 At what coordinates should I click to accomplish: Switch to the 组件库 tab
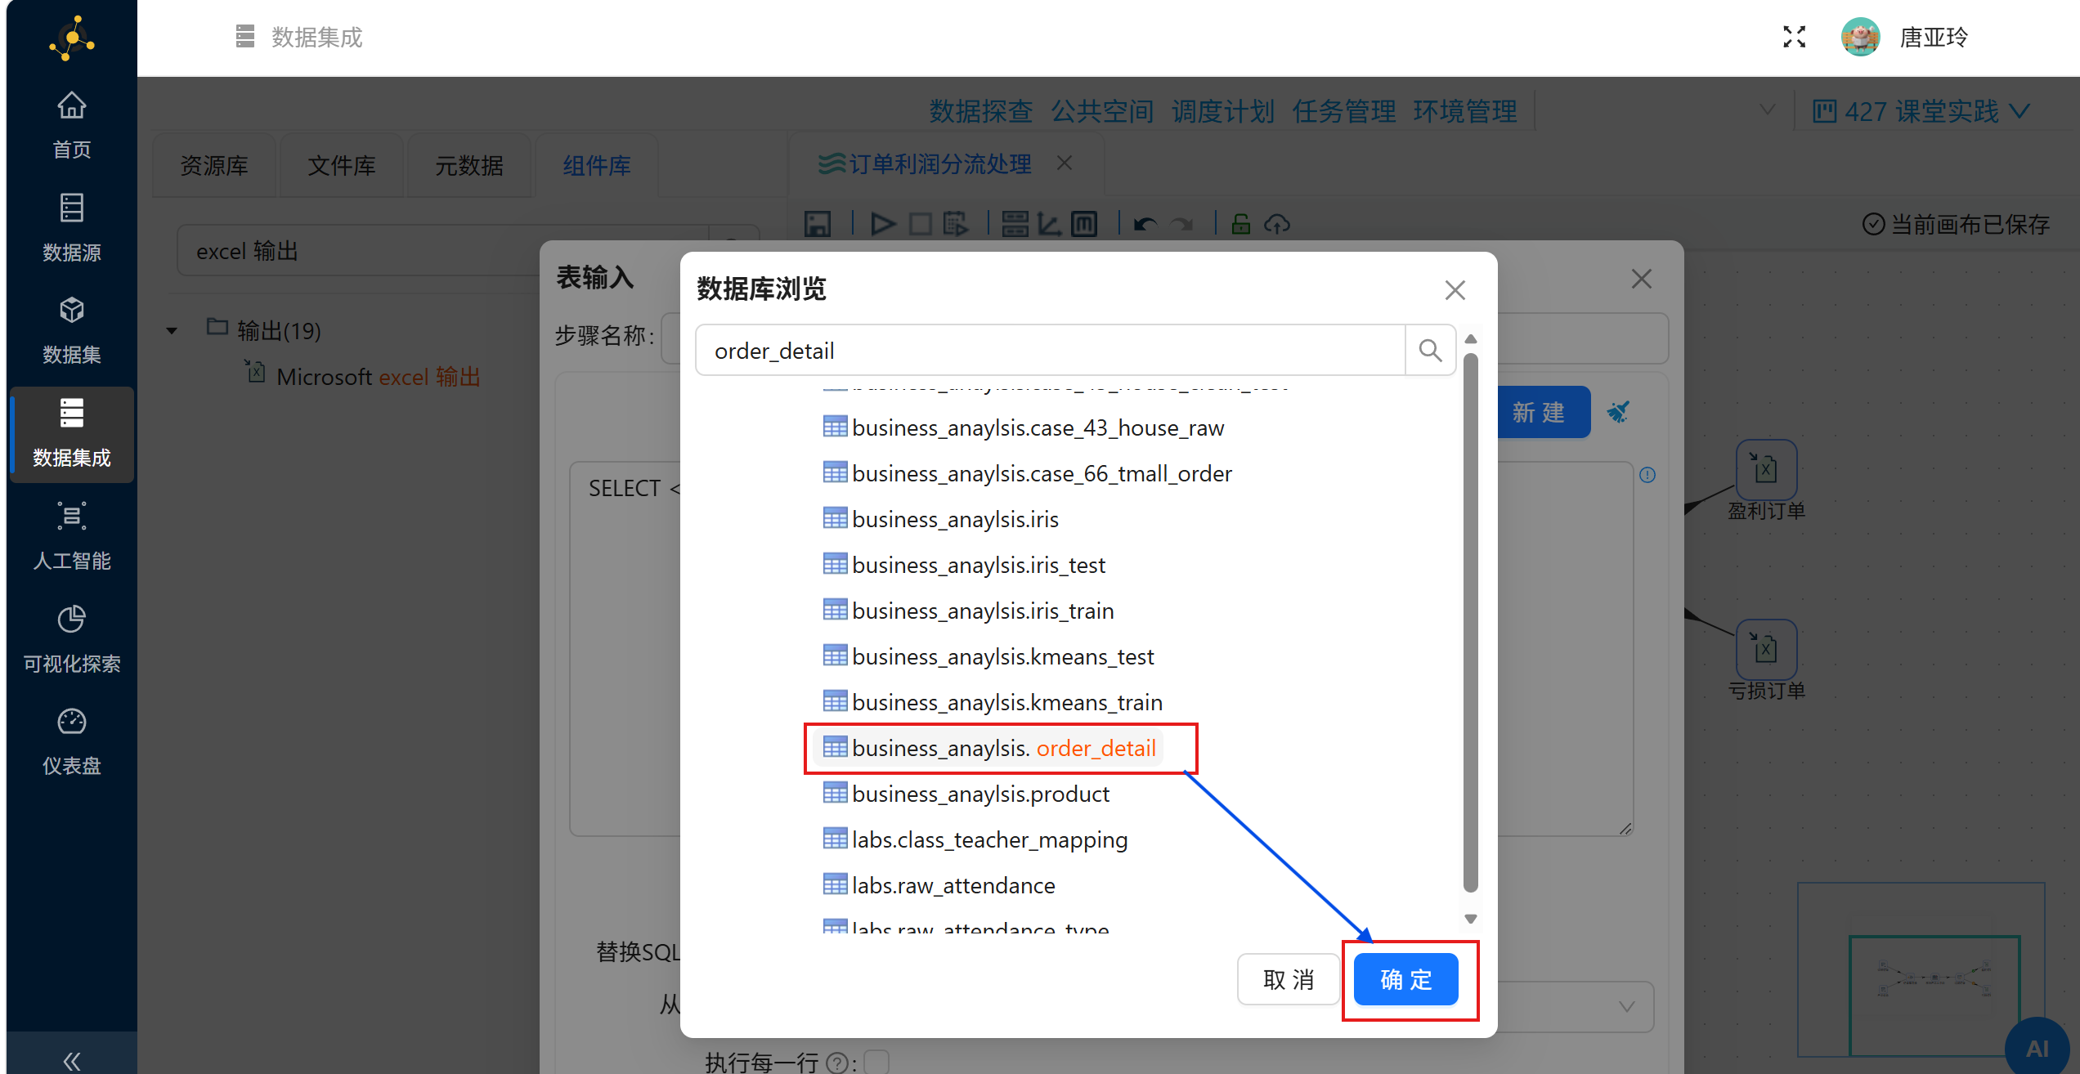coord(597,166)
